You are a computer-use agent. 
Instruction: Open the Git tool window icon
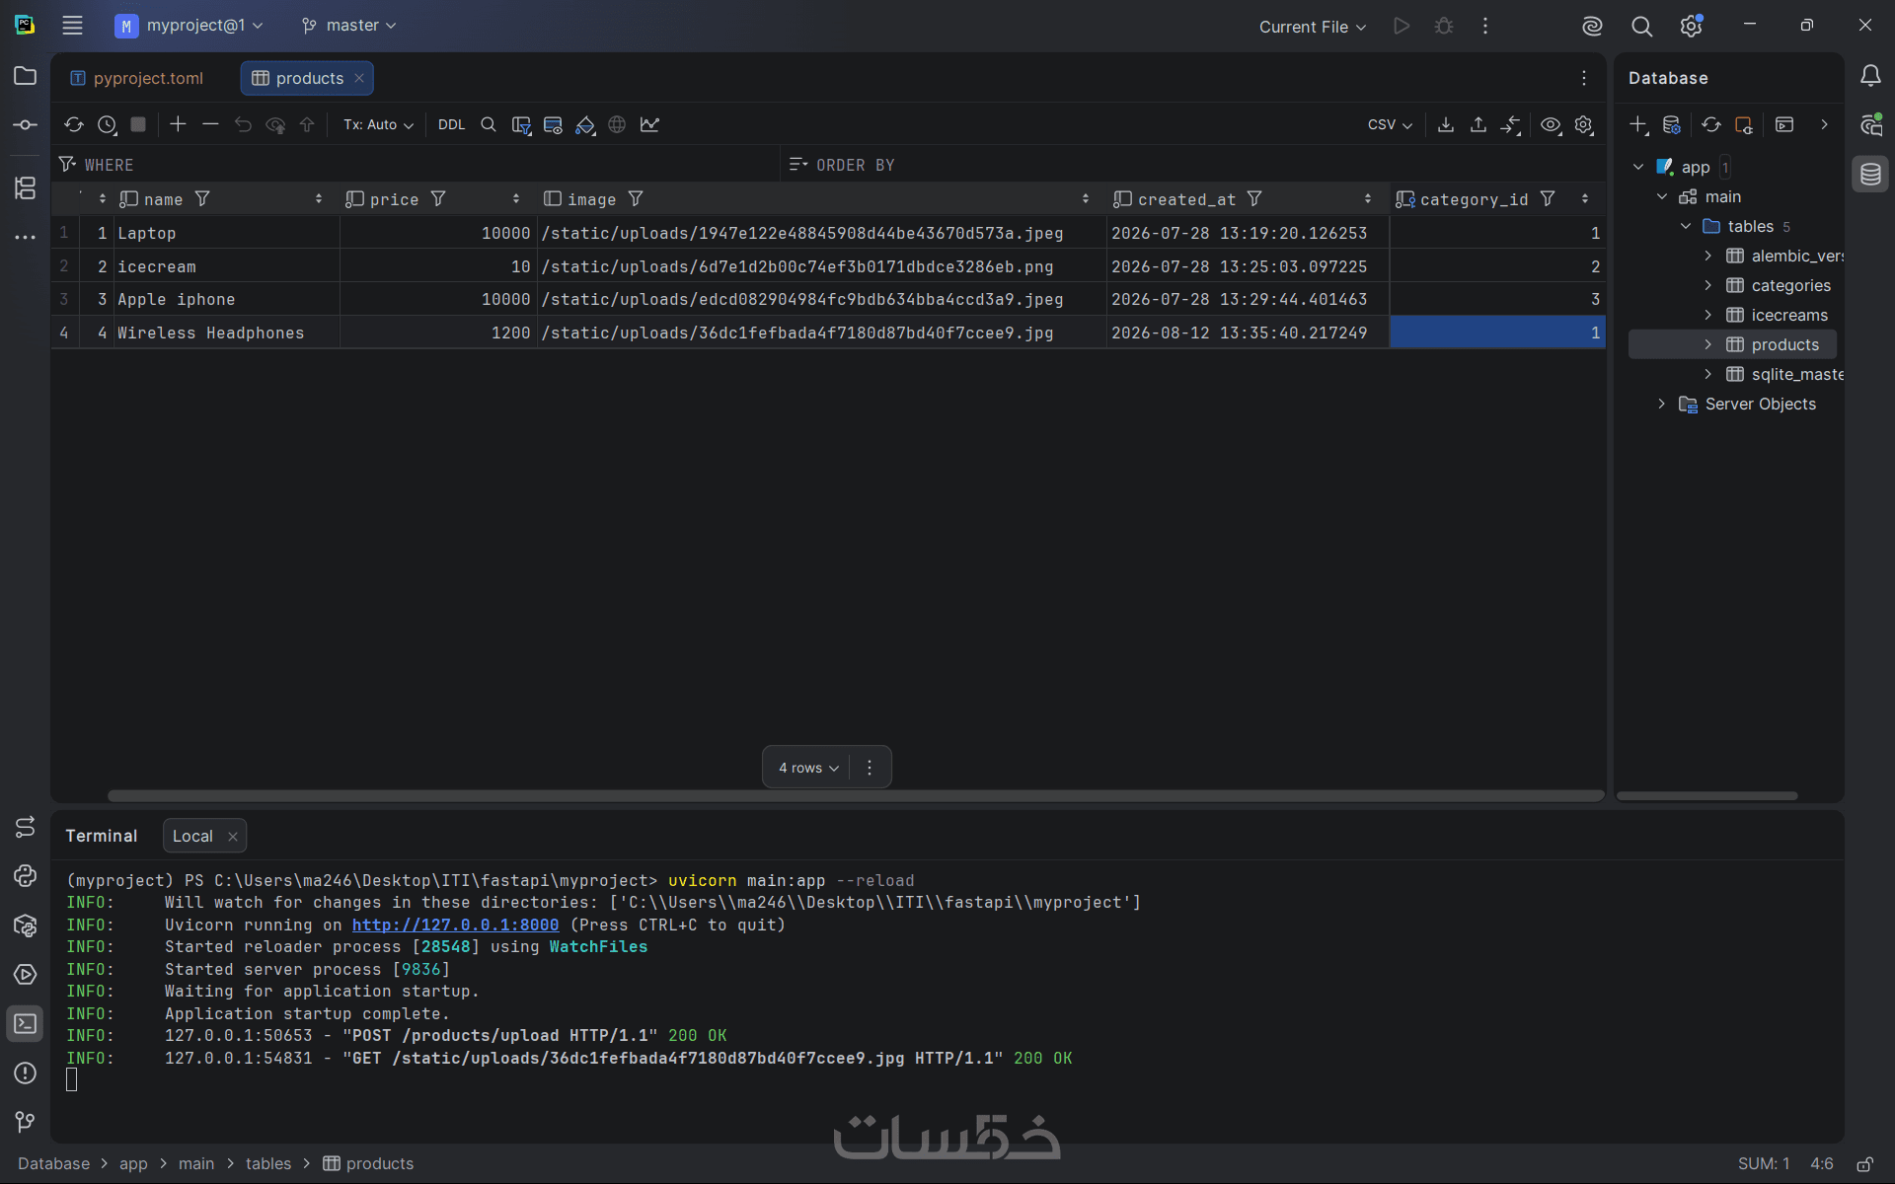[x=26, y=1122]
